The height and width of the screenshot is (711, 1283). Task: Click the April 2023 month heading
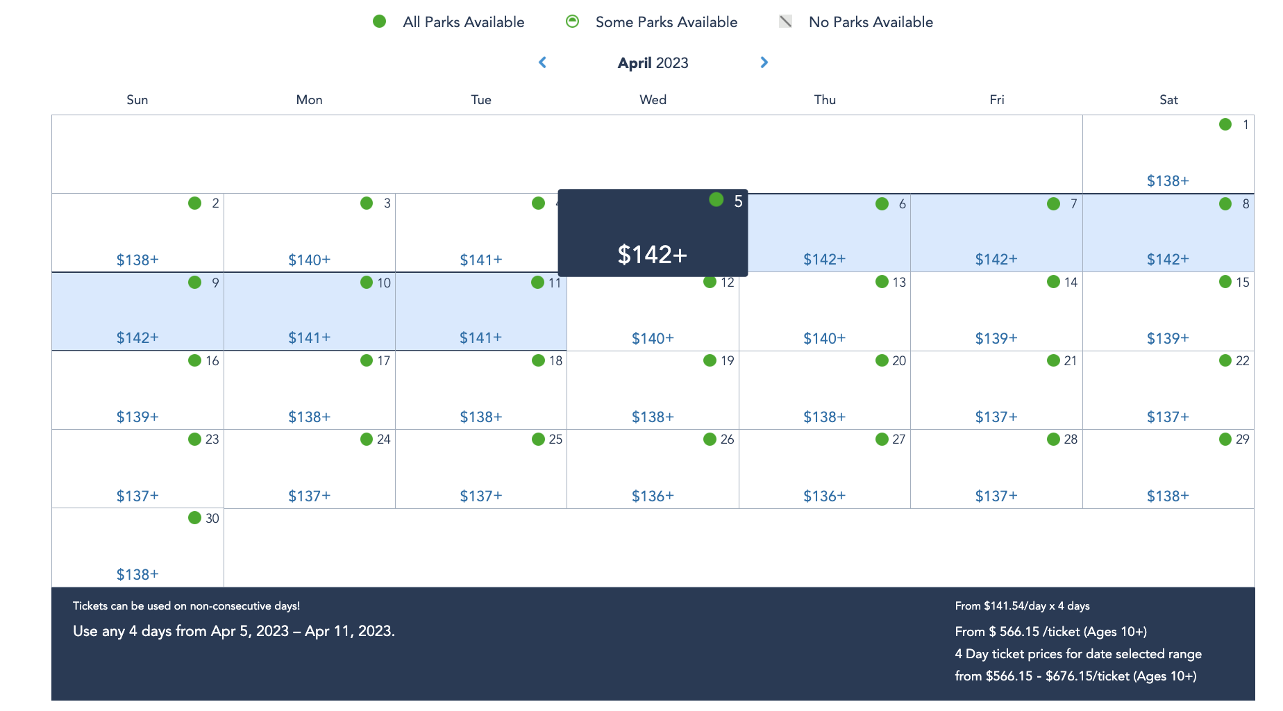click(x=653, y=63)
